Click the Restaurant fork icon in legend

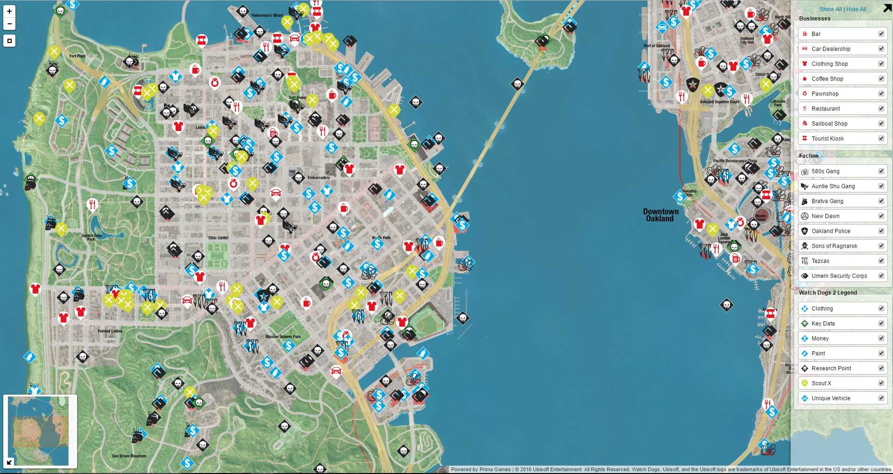[805, 108]
